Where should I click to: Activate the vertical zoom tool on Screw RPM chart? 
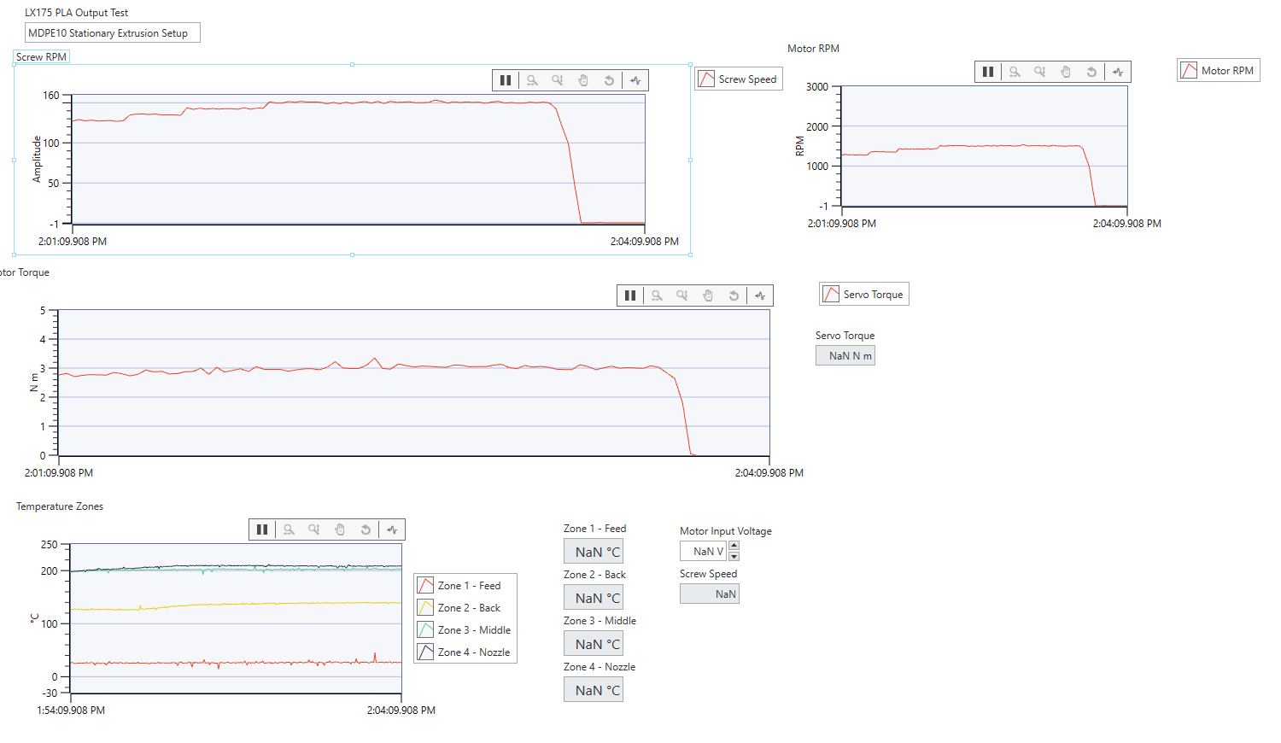click(558, 79)
